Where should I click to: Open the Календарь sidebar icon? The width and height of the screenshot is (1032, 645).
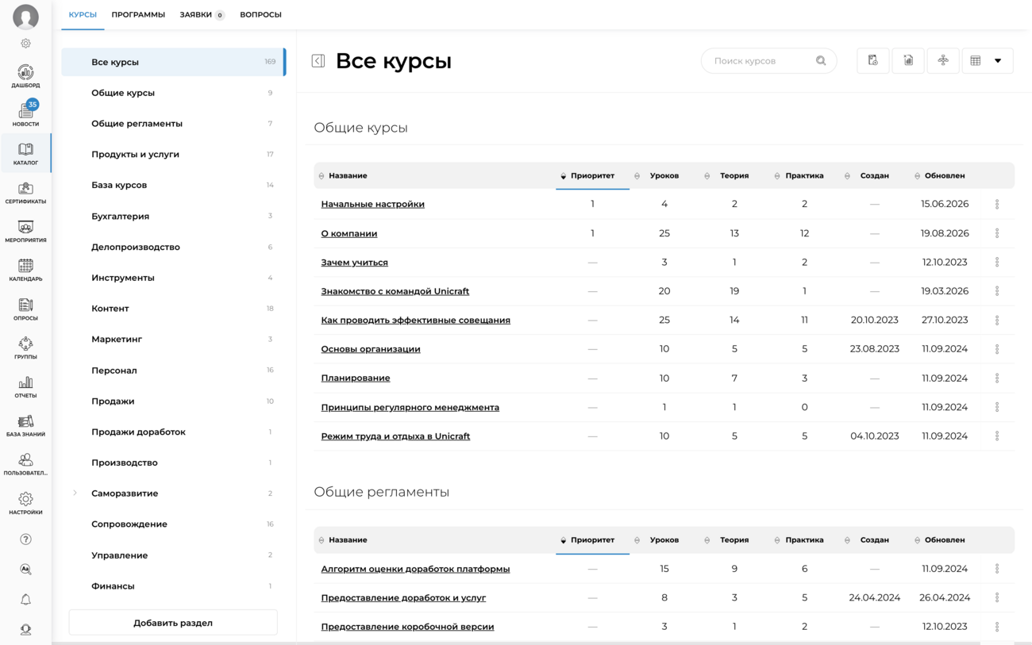25,270
